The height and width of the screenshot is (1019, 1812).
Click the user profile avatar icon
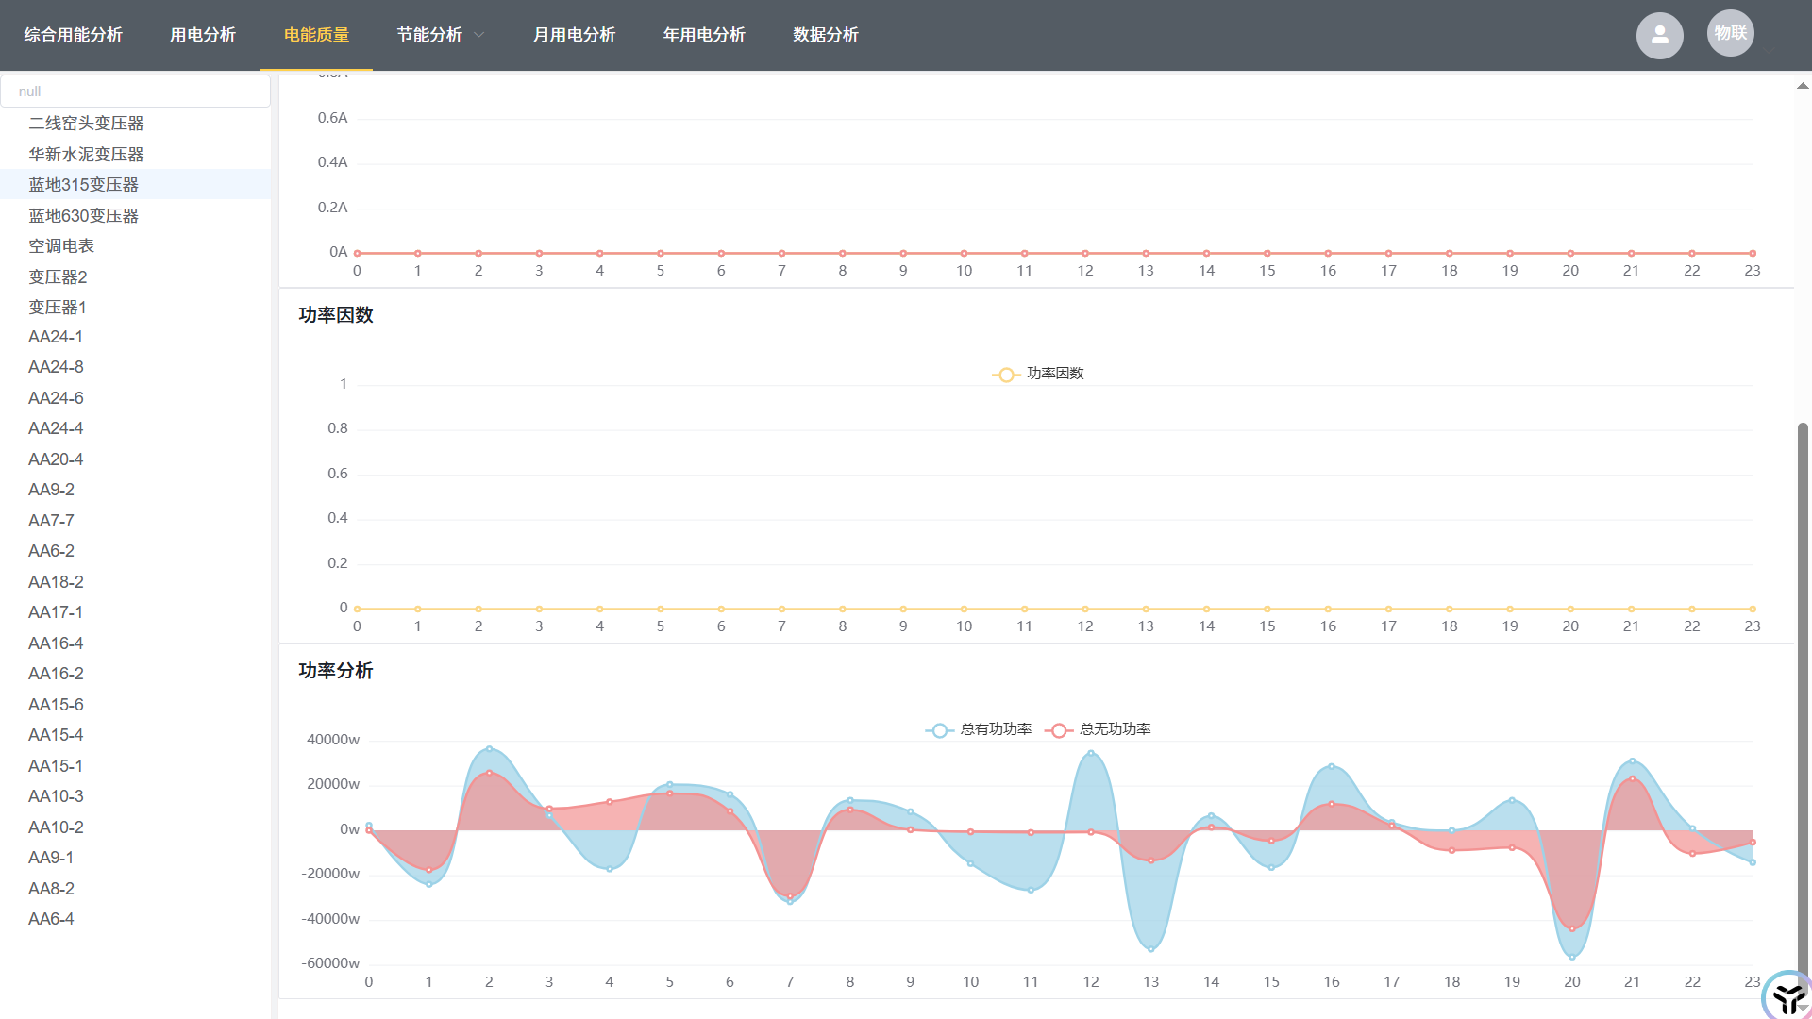pos(1659,36)
